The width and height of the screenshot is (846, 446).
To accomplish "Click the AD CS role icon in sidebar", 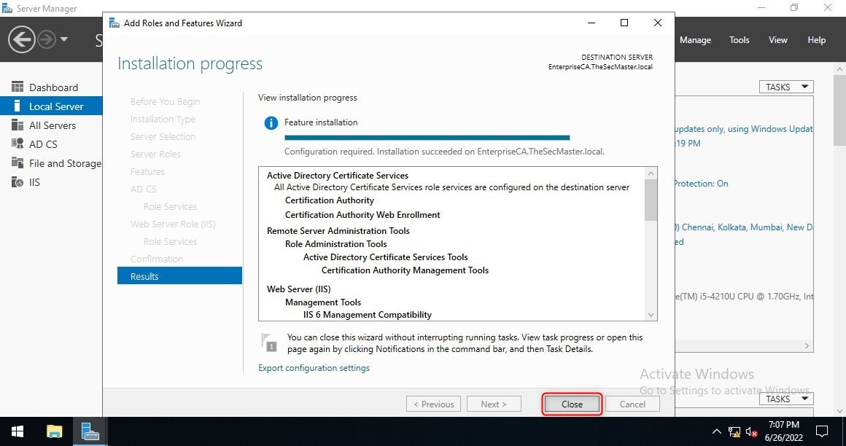I will [x=18, y=144].
